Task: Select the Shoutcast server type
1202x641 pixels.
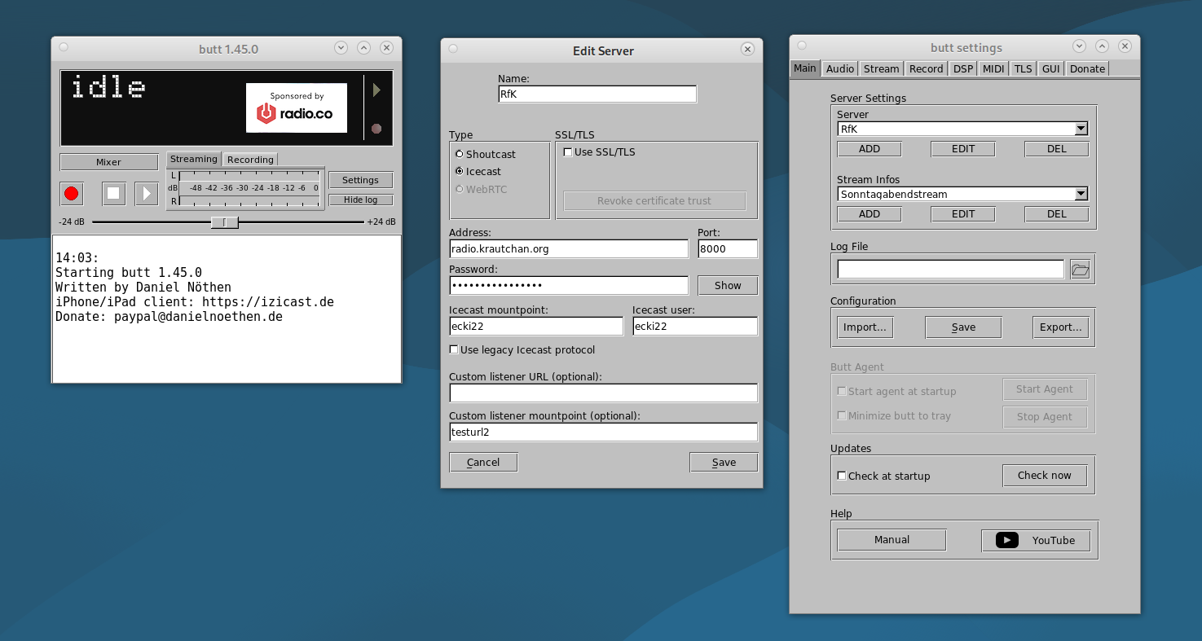Action: point(460,154)
